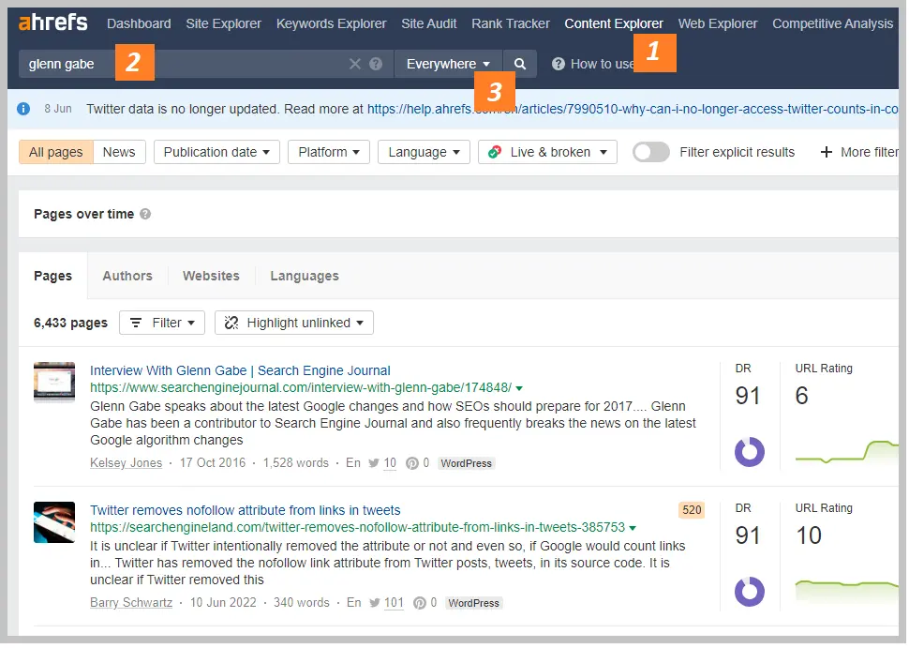Click WordPress tag on Barry Schwartz result
This screenshot has width=909, height=648.
pyautogui.click(x=473, y=603)
